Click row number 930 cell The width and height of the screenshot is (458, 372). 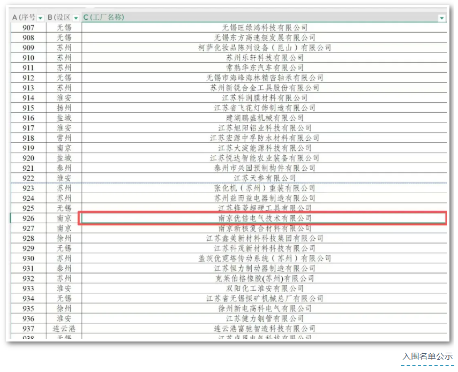(x=28, y=259)
